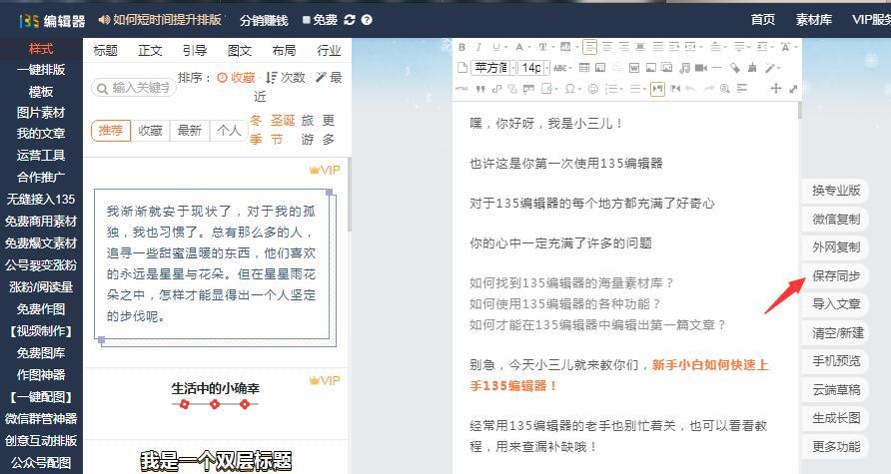This screenshot has height=474, width=891.
Task: Toggle fullscreen editor mode
Action: coord(793,89)
